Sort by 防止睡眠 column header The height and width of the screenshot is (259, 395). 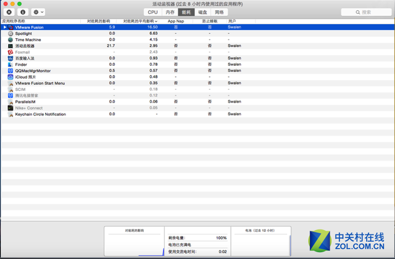210,21
